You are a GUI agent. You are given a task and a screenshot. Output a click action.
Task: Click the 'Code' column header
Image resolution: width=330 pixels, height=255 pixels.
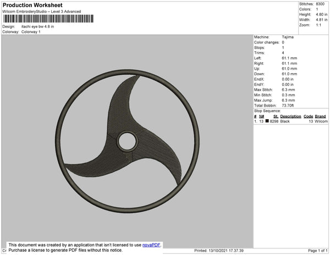309,117
